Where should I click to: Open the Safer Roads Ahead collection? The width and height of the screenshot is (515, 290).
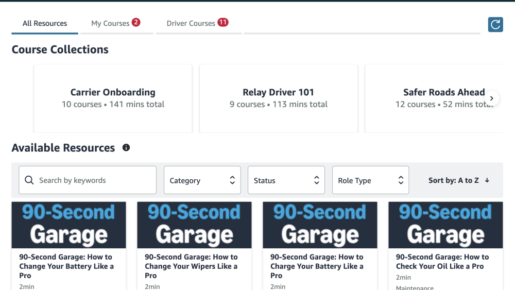tap(434, 98)
